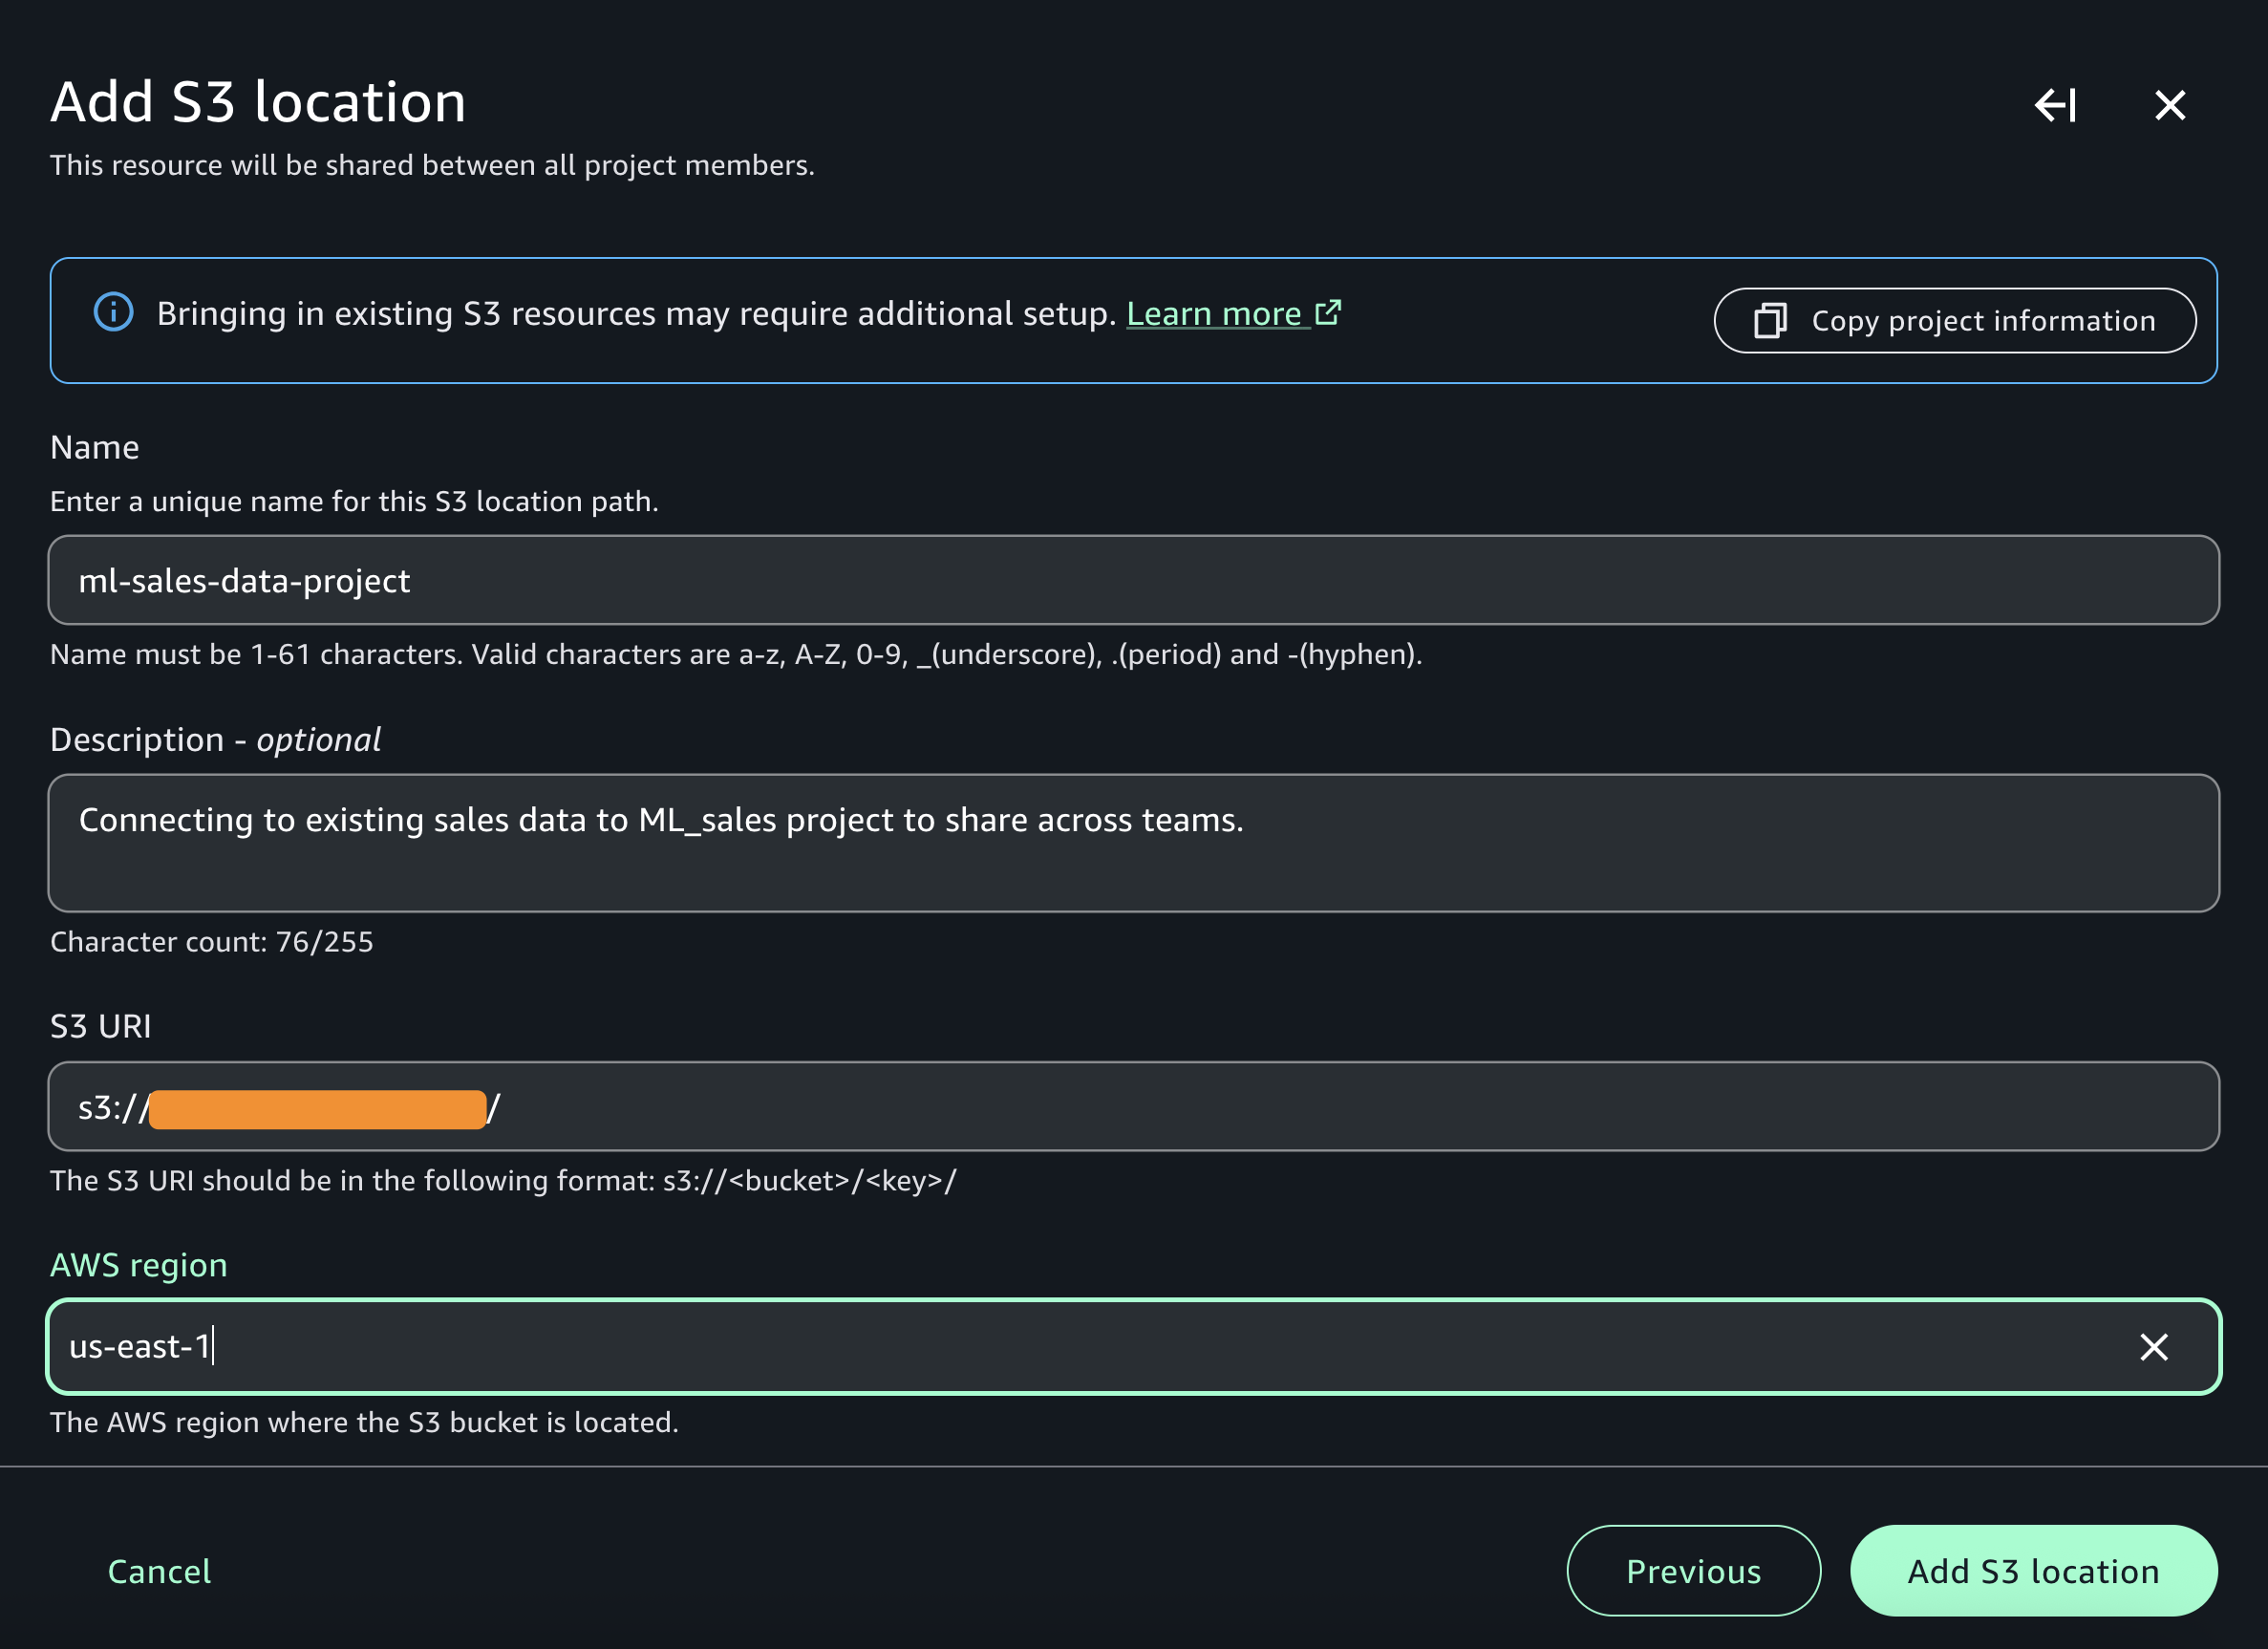
Task: Click the blue info circle icon
Action: [113, 312]
